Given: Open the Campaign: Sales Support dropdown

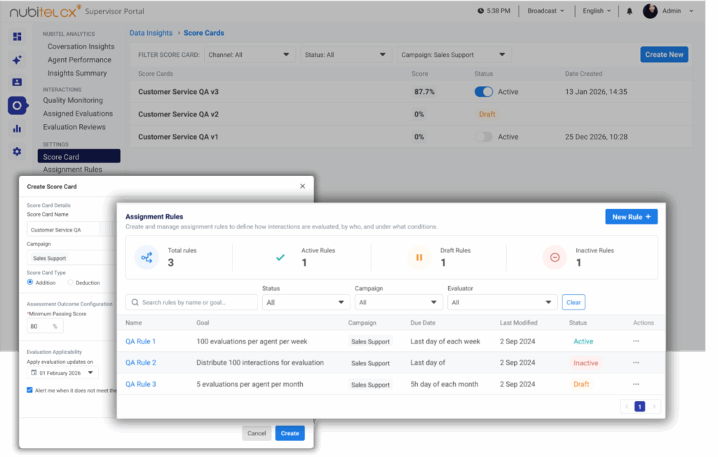Looking at the screenshot, I should [454, 55].
